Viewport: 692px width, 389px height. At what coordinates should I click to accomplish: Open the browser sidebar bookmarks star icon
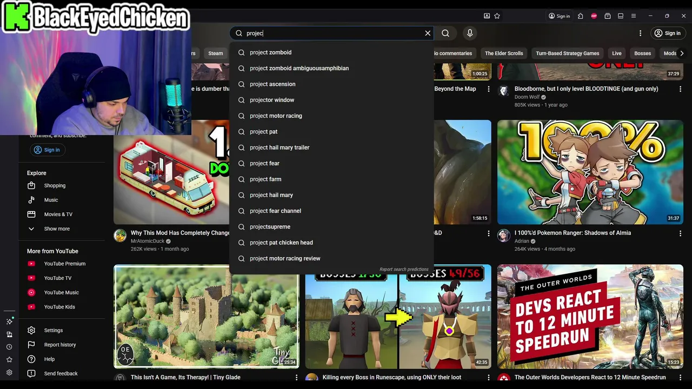click(9, 360)
